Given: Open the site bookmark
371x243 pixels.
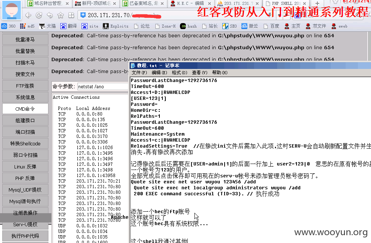Looking at the screenshot, I should pyautogui.click(x=90, y=26).
